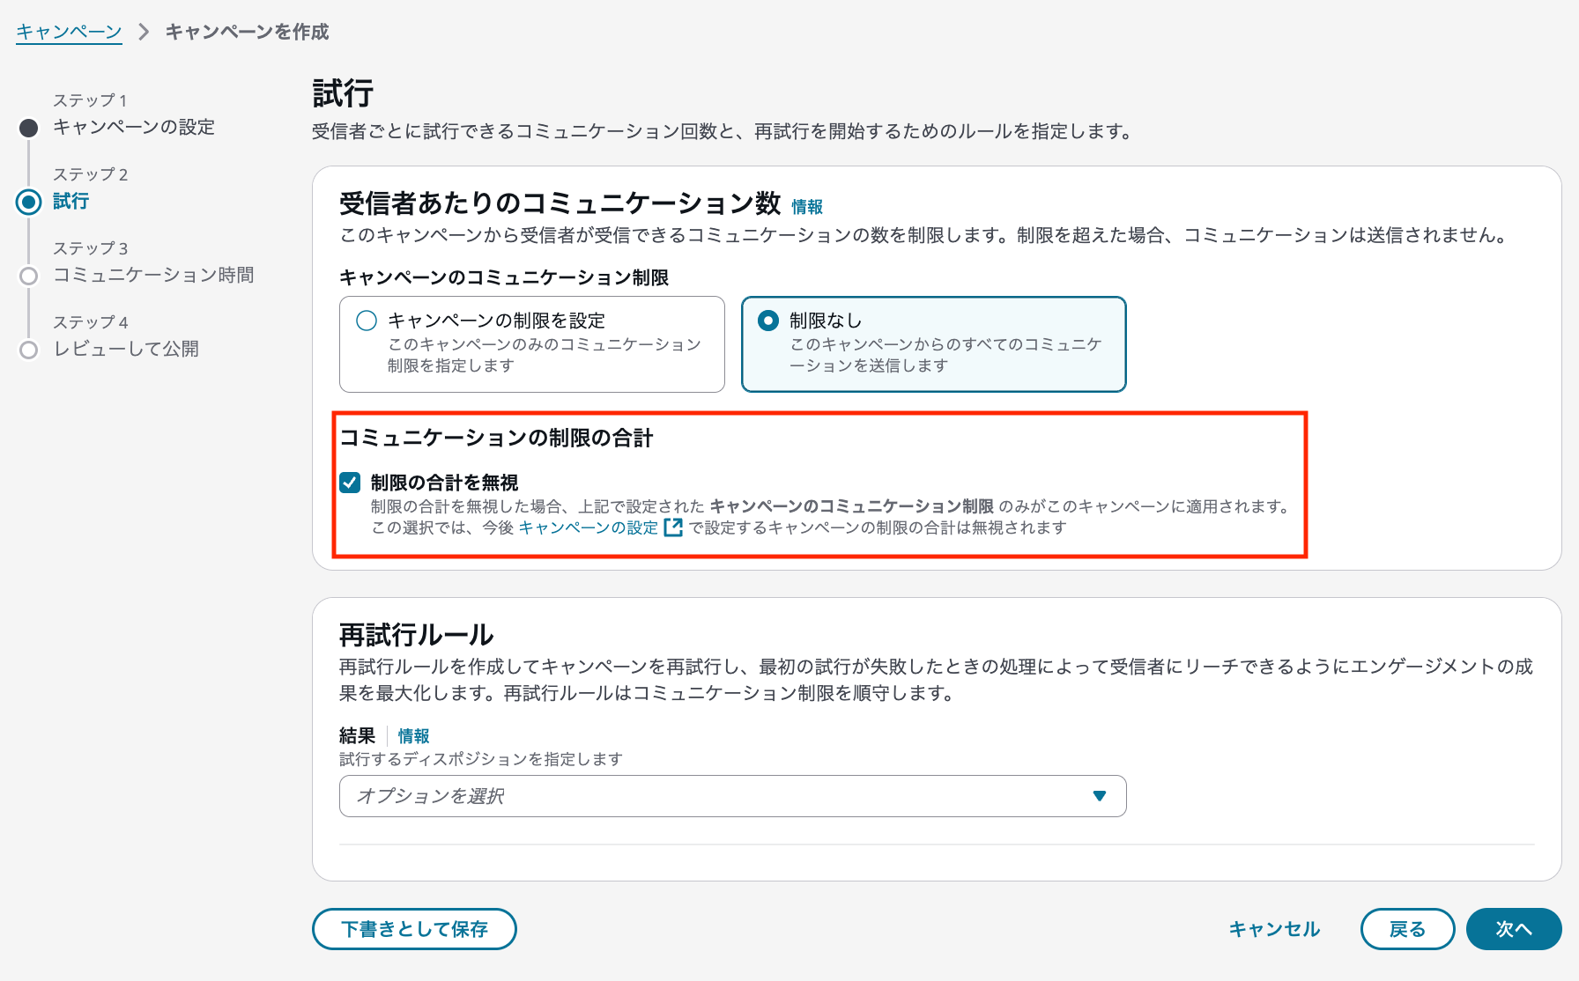Click 試行するディスポジションを指定します description

pos(481,759)
